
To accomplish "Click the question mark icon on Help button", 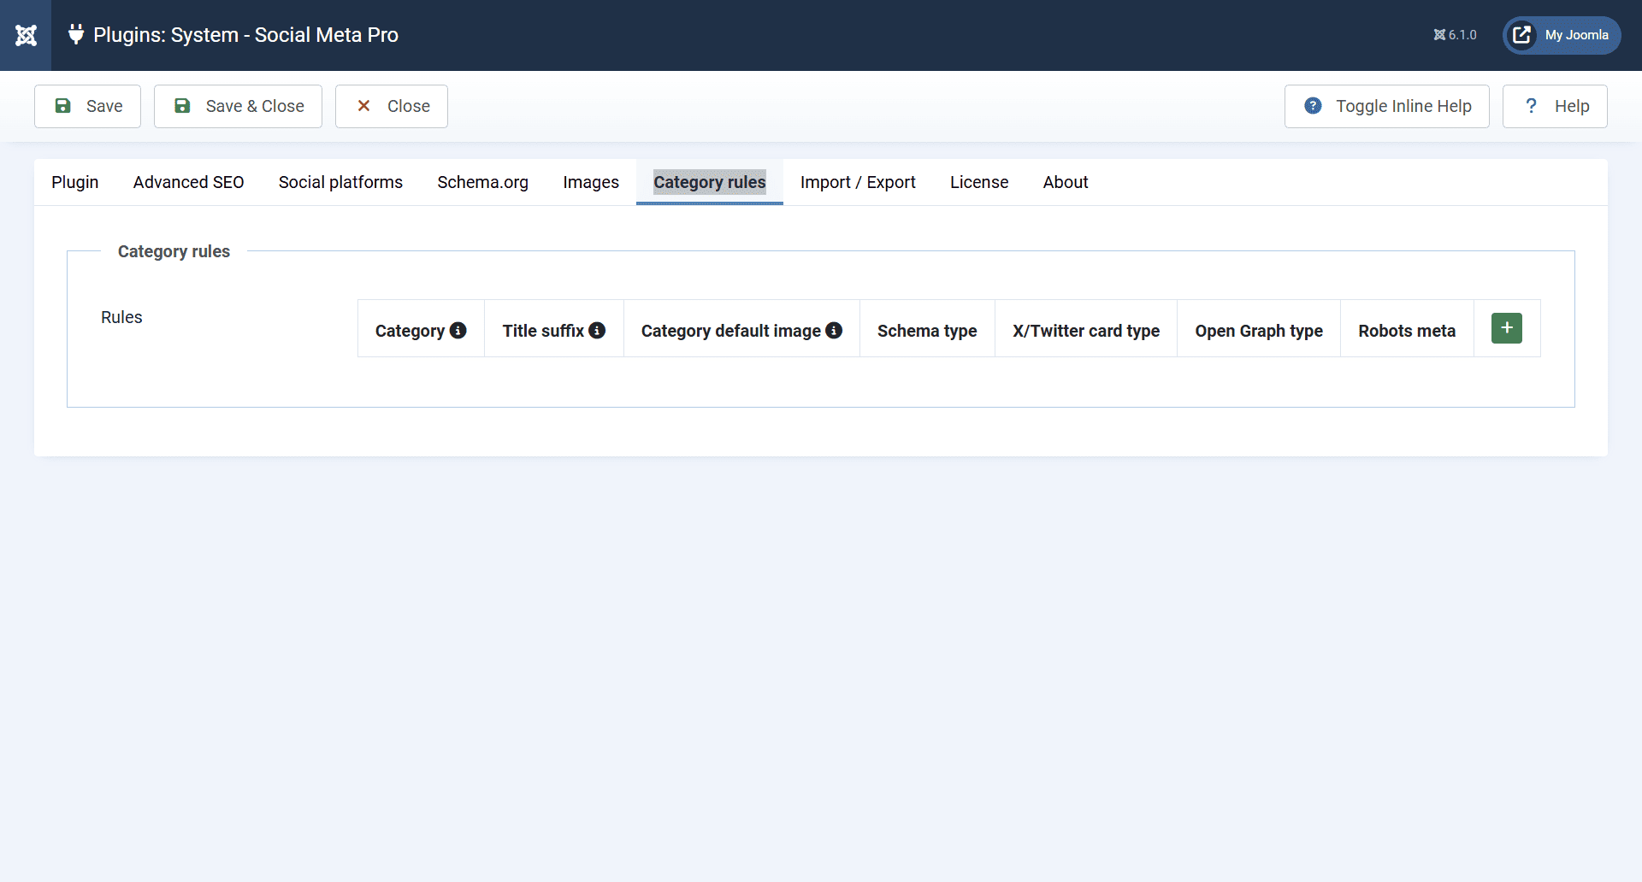I will click(x=1532, y=105).
